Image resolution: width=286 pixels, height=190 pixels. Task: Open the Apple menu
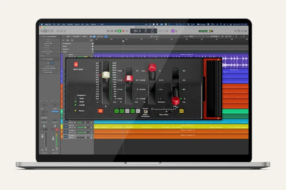point(42,24)
